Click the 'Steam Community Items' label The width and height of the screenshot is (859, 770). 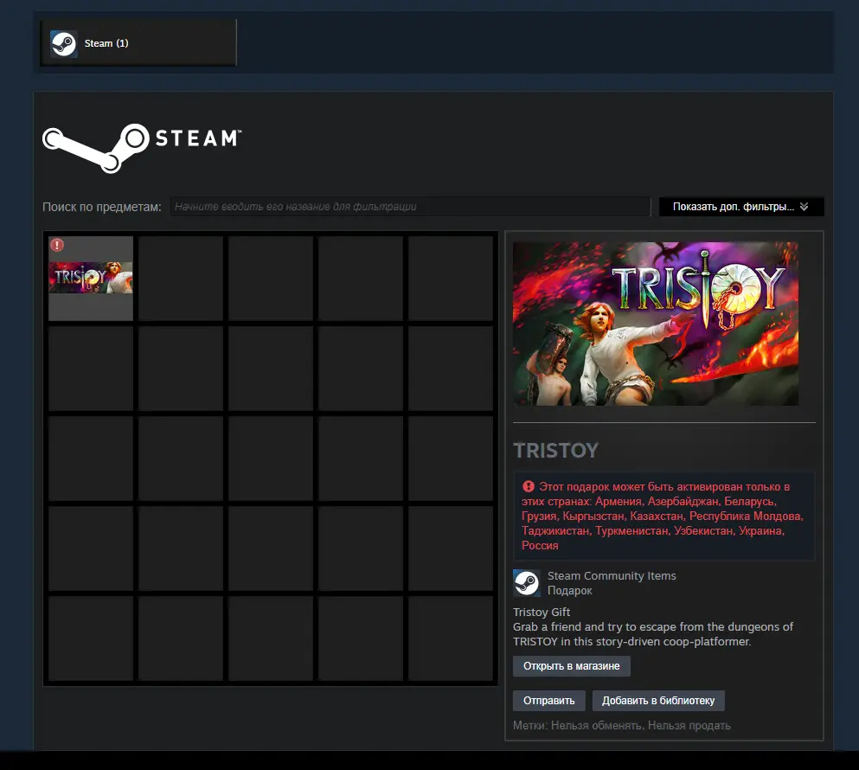point(612,575)
